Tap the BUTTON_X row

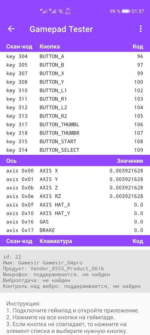(75, 73)
